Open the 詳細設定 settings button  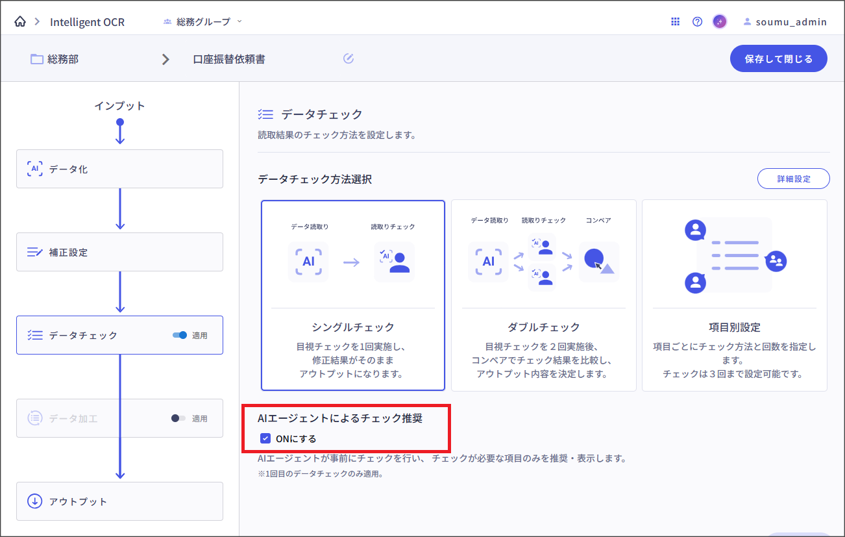pyautogui.click(x=793, y=178)
